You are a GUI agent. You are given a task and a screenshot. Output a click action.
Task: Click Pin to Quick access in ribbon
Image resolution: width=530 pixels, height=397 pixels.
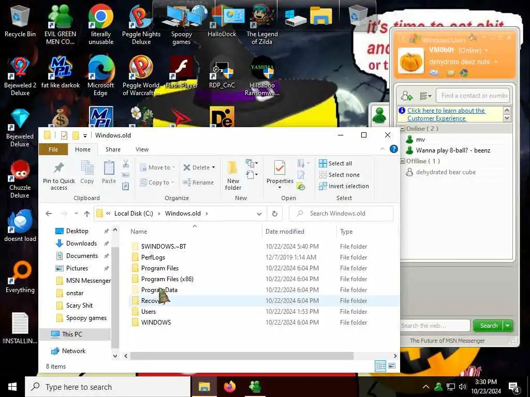(59, 176)
